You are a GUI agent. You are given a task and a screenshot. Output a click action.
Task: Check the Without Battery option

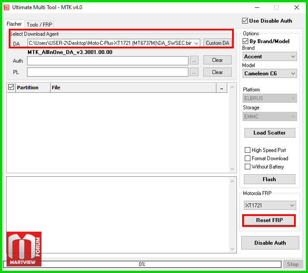[x=247, y=167]
